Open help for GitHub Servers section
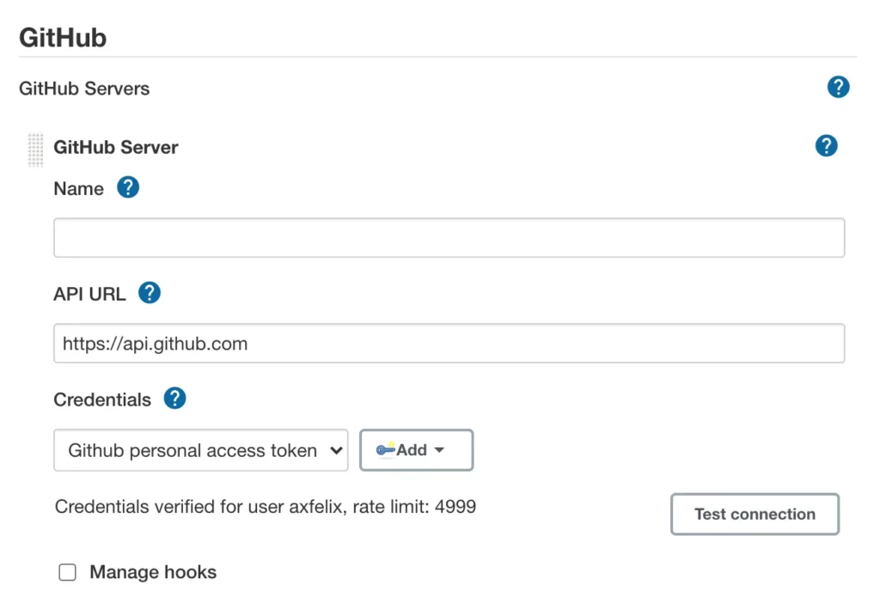Image resolution: width=880 pixels, height=597 pixels. click(x=838, y=87)
